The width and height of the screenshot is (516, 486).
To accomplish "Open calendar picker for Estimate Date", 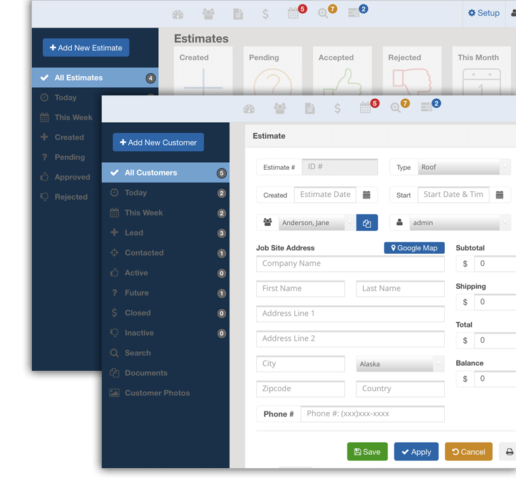I will pos(367,195).
